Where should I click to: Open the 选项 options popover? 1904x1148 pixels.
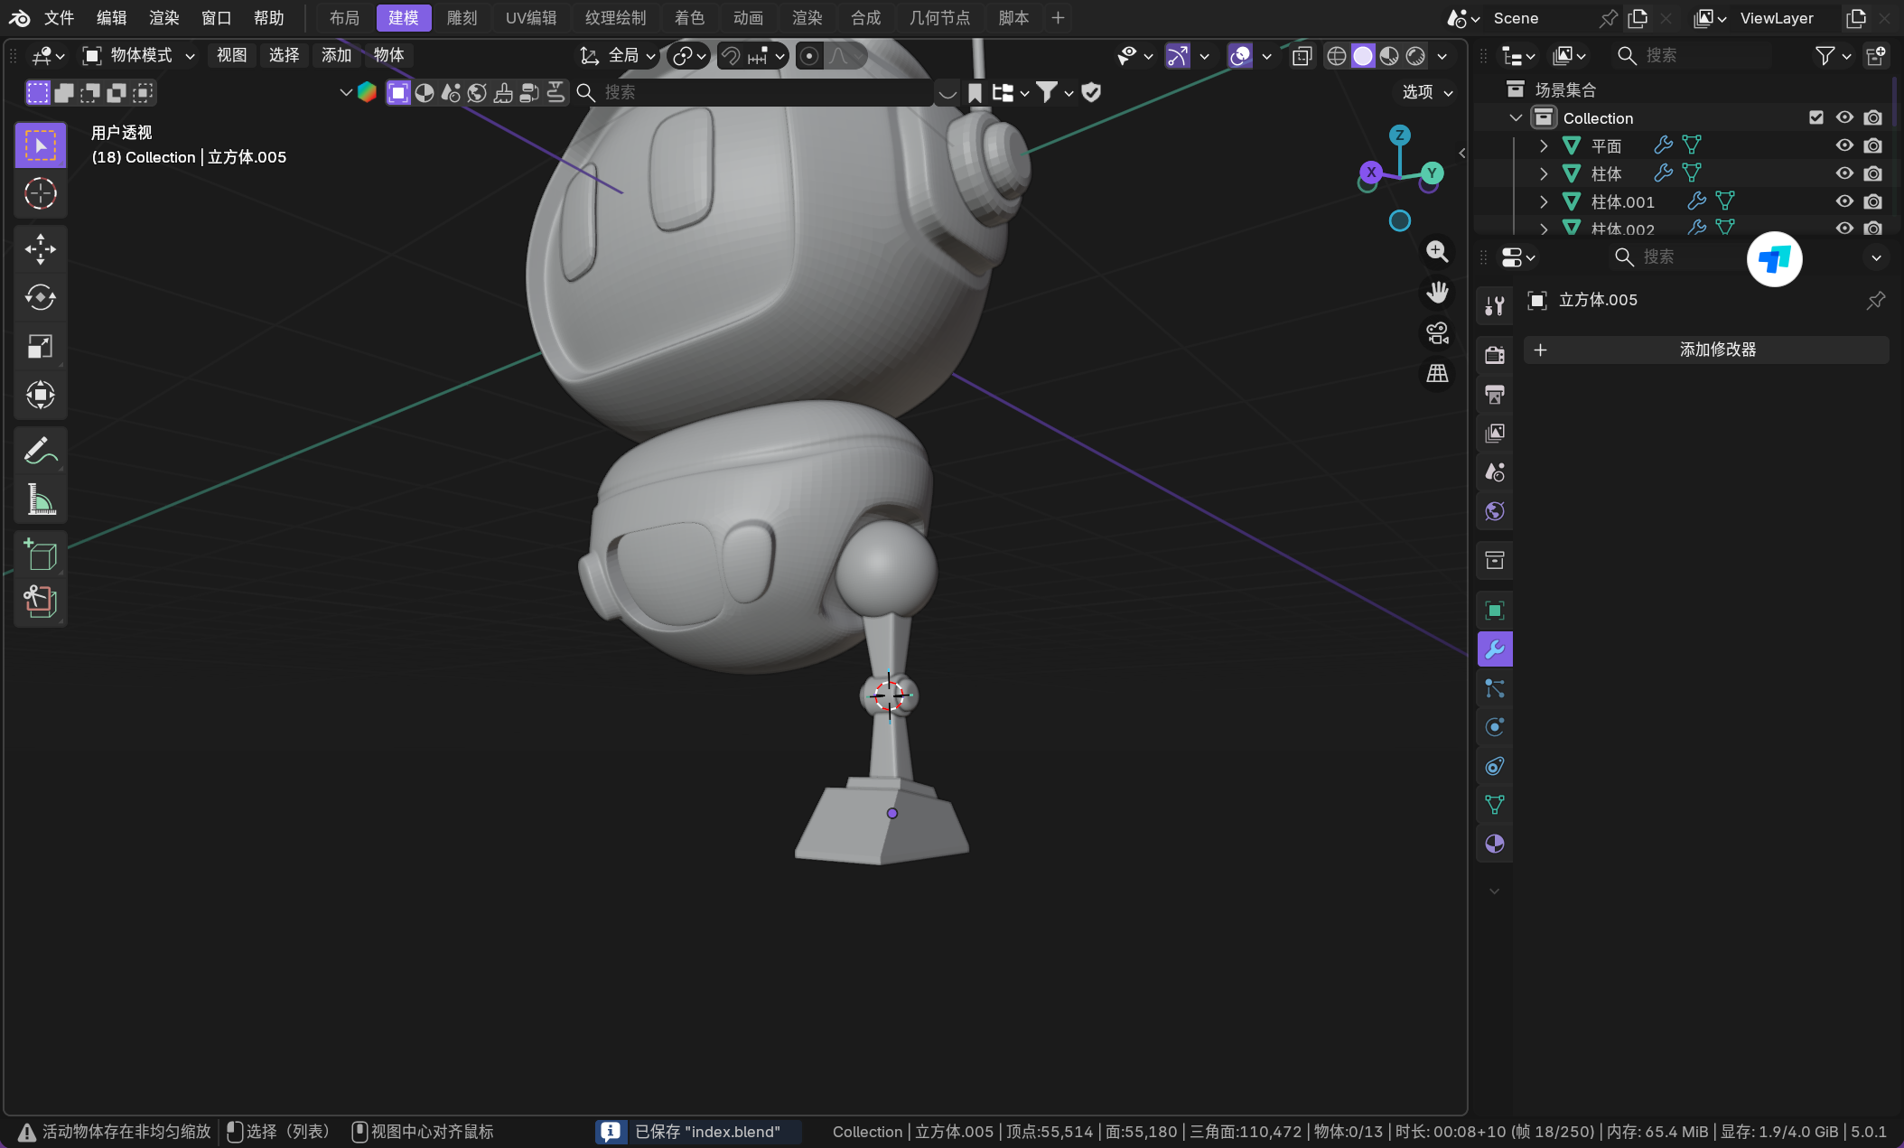pyautogui.click(x=1427, y=92)
